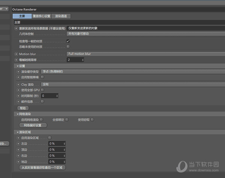Viewport: 225px width, 178px height.
Task: Click the 每帧时间采样 value field showing 2
Action: pyautogui.click(x=74, y=60)
